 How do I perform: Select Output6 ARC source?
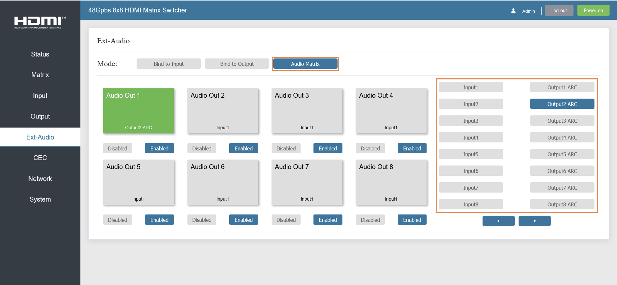[x=562, y=171]
